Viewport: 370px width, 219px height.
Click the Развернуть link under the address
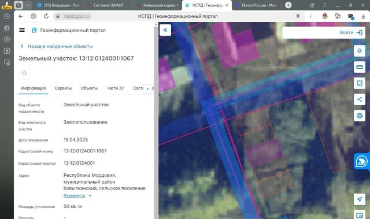point(75,196)
